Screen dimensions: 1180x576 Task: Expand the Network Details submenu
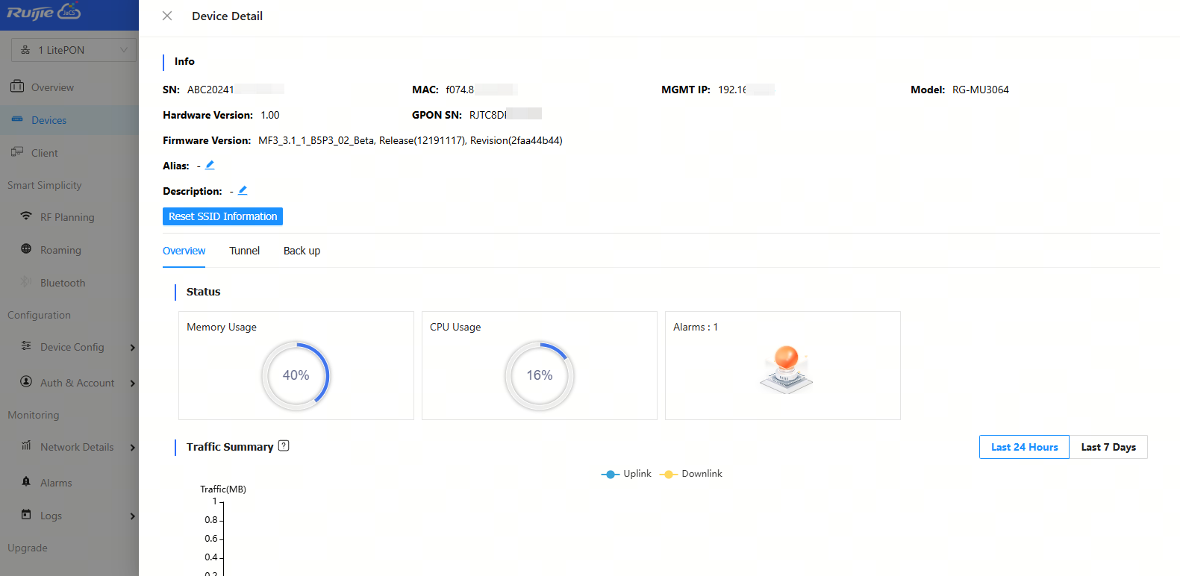[x=132, y=447]
